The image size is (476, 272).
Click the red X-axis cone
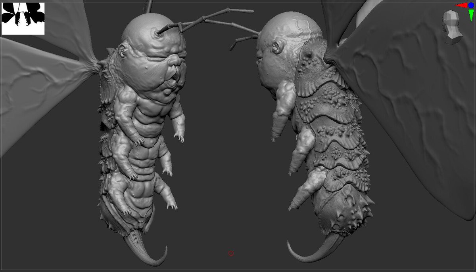pyautogui.click(x=461, y=6)
